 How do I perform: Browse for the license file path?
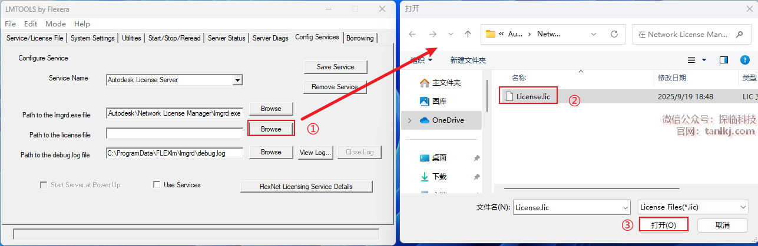(271, 129)
